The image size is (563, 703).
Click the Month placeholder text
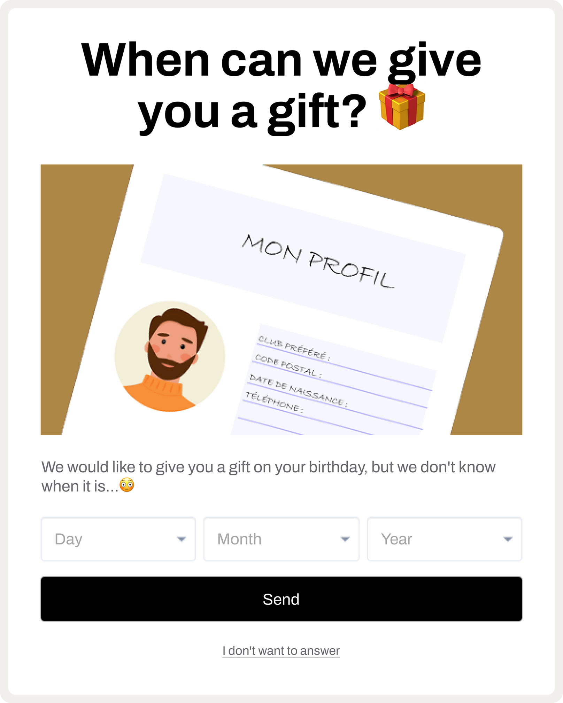tap(239, 539)
